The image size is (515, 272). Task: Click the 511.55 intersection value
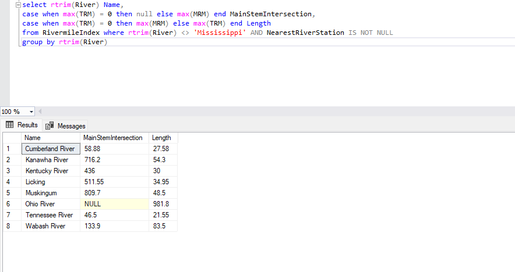[114, 182]
